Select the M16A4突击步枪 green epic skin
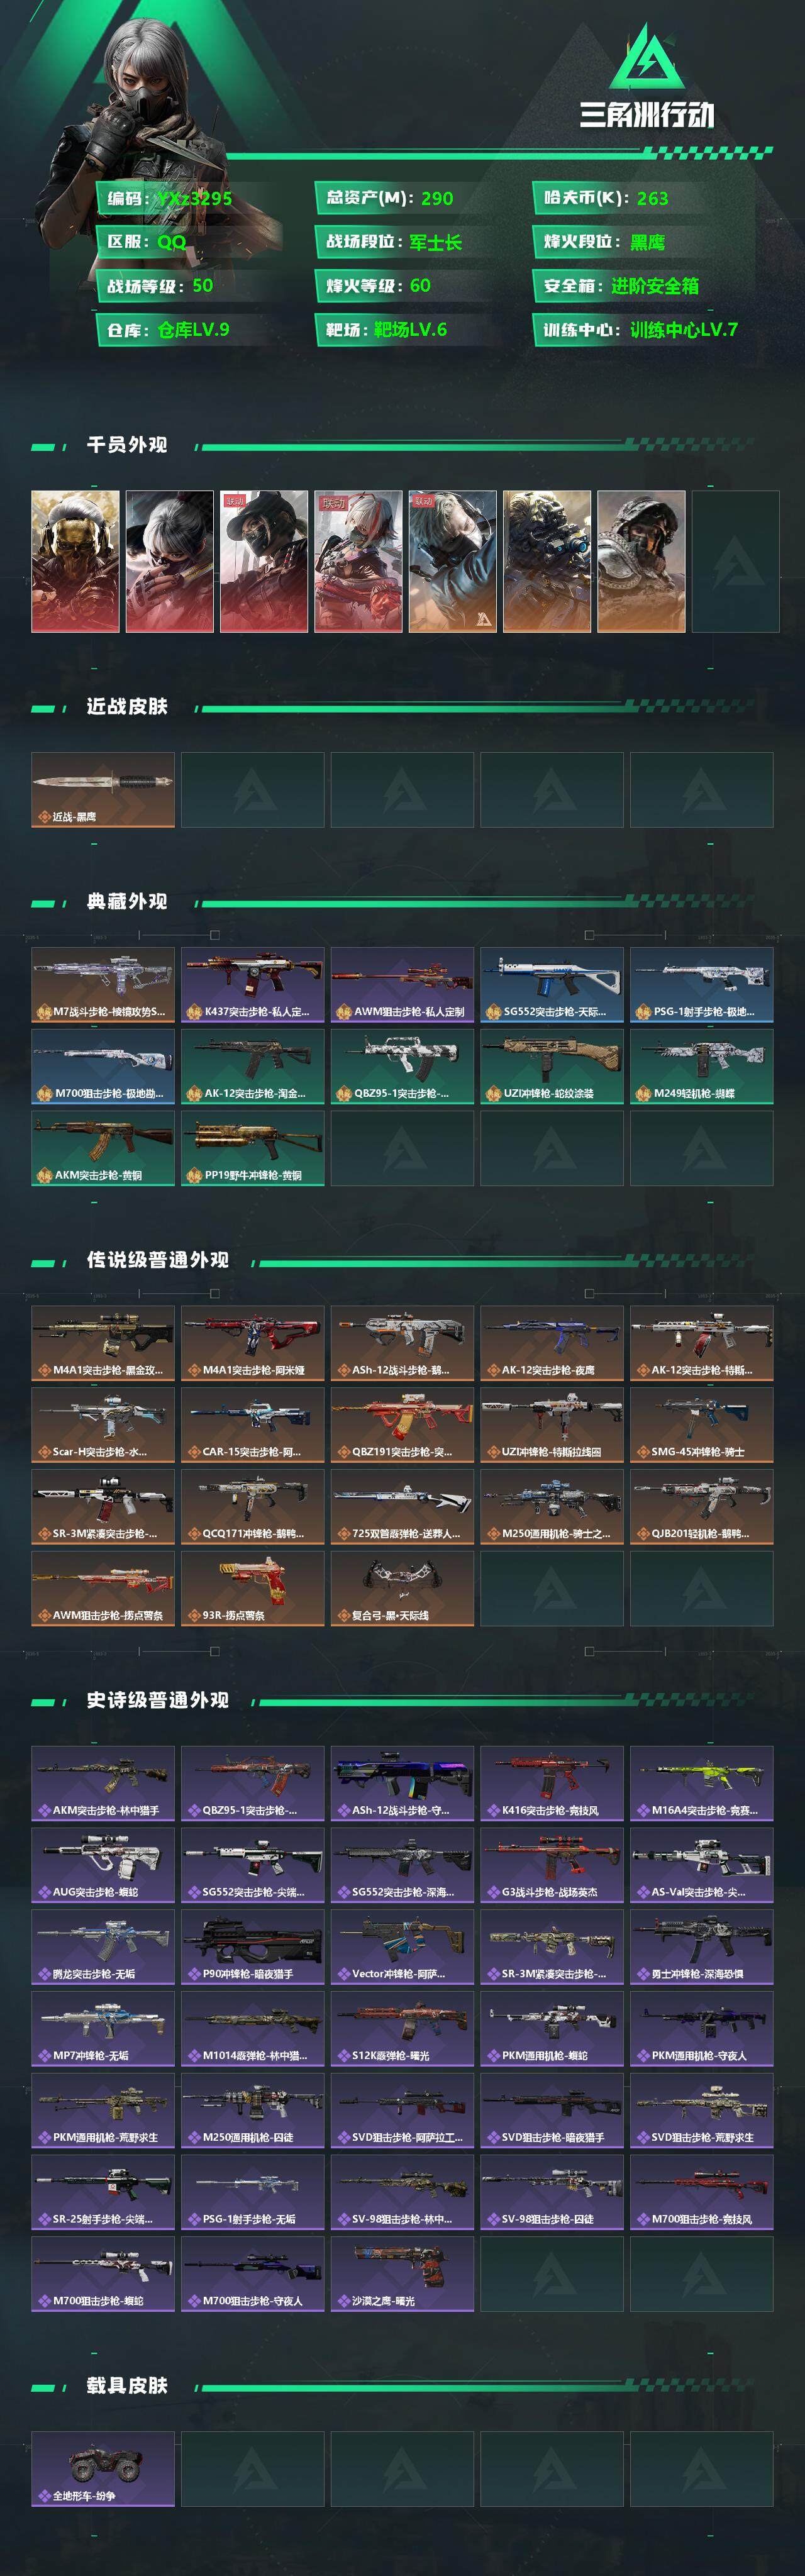Image resolution: width=805 pixels, height=2576 pixels. coord(702,1783)
